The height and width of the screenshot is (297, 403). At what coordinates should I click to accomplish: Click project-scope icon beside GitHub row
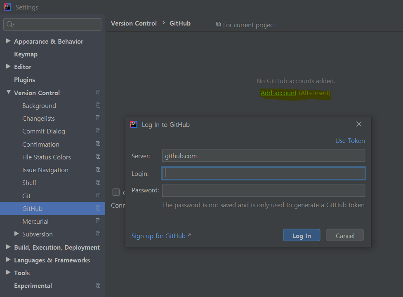click(x=98, y=208)
